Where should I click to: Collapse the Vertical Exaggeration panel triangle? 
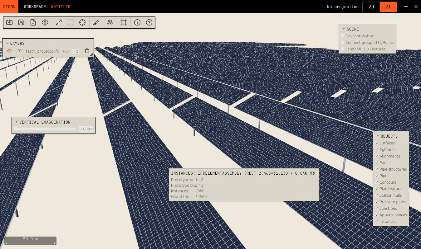(17, 122)
